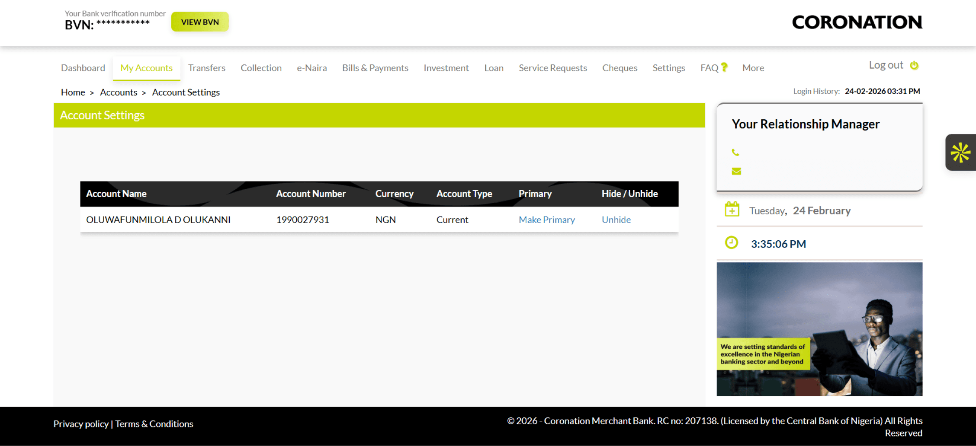Screen dimensions: 976x446
Task: Click the Log out link
Action: click(886, 65)
